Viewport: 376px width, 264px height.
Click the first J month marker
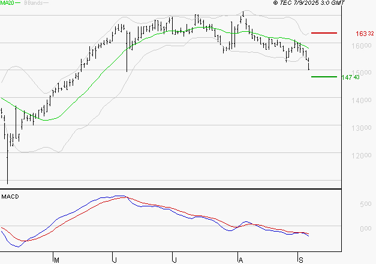pyautogui.click(x=115, y=260)
